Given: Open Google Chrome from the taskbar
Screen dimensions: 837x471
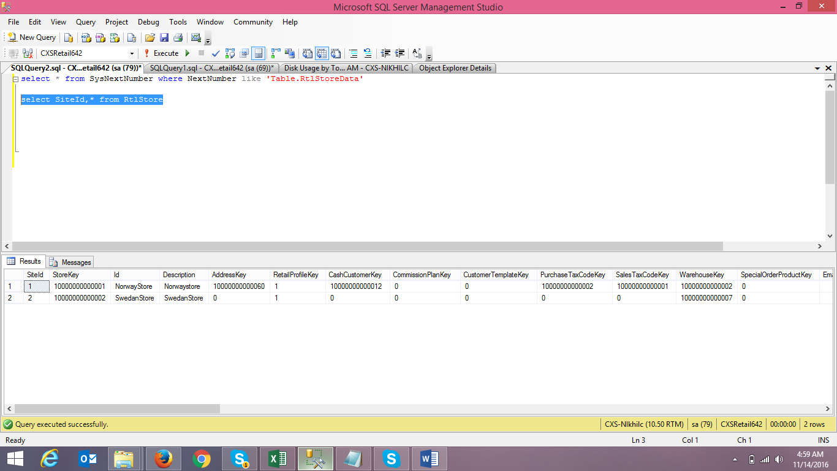Looking at the screenshot, I should (x=201, y=458).
